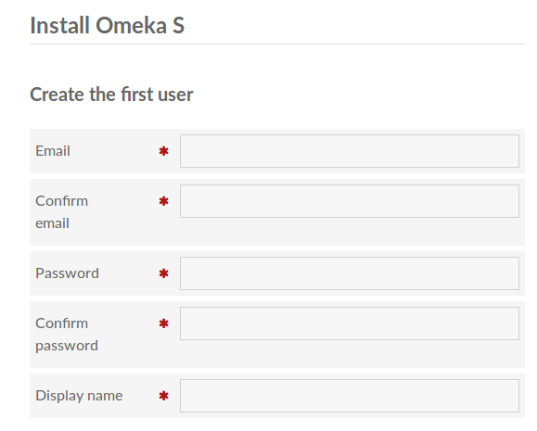Click the Confirm email label text
Screen dimensions: 537x431
click(x=61, y=212)
